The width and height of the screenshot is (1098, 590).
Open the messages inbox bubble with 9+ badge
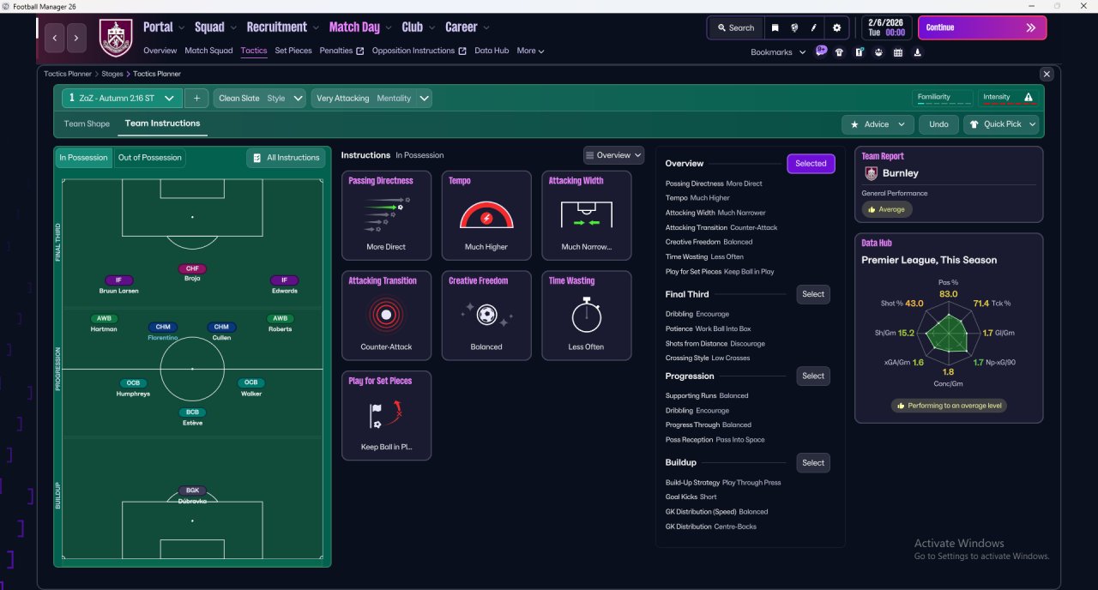821,51
